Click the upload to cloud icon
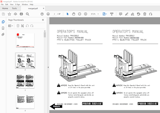 point(15,14)
